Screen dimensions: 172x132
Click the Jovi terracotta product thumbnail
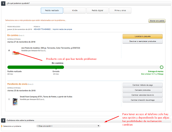tap(16, 53)
